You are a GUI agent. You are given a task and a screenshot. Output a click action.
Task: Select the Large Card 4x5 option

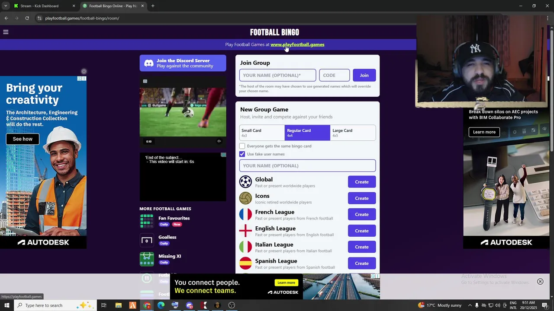(353, 133)
